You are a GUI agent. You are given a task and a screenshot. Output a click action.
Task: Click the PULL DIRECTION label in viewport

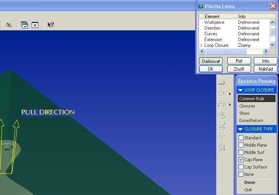tap(48, 112)
